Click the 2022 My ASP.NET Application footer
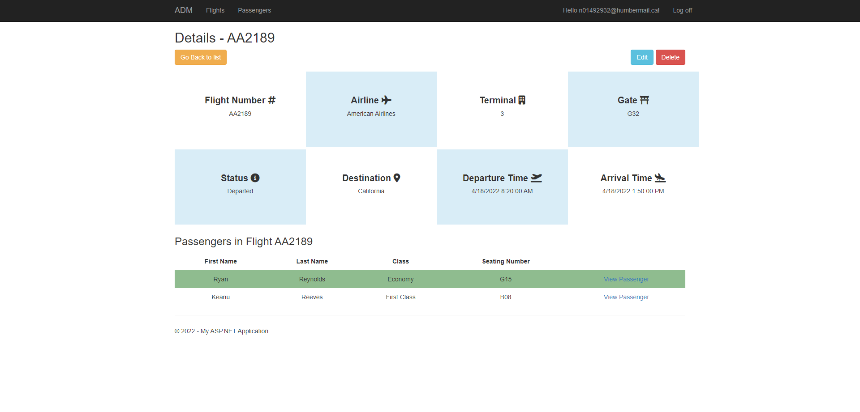 tap(221, 331)
